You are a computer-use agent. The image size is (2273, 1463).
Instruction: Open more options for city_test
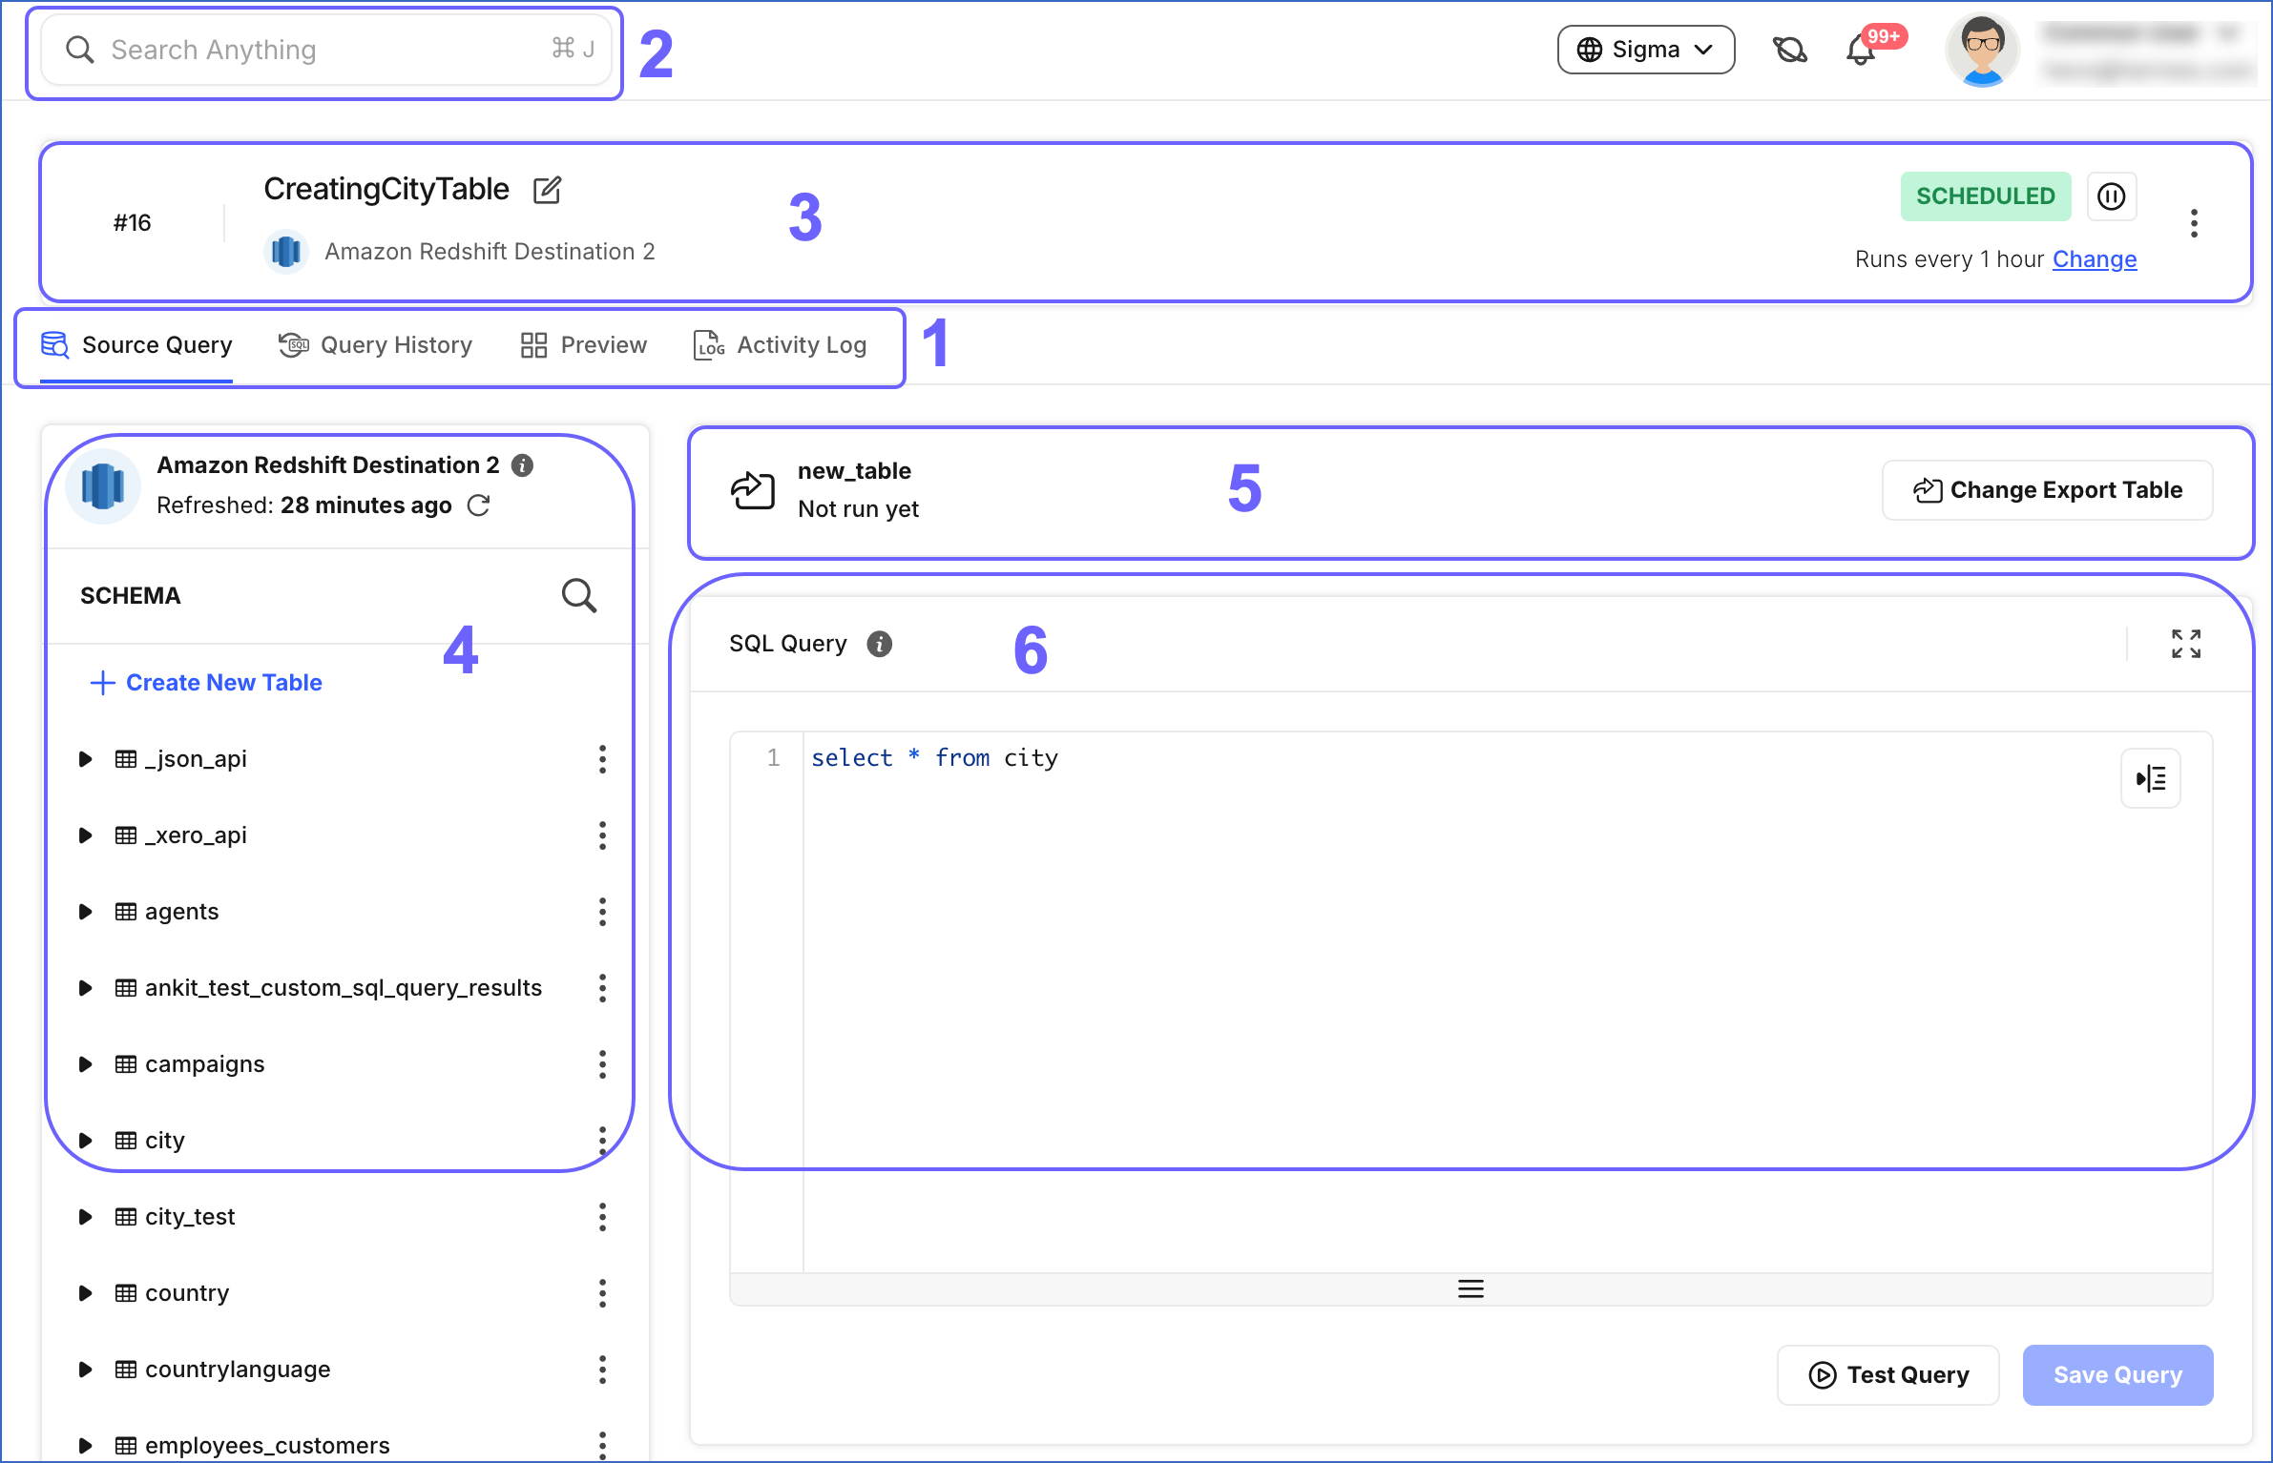coord(602,1217)
